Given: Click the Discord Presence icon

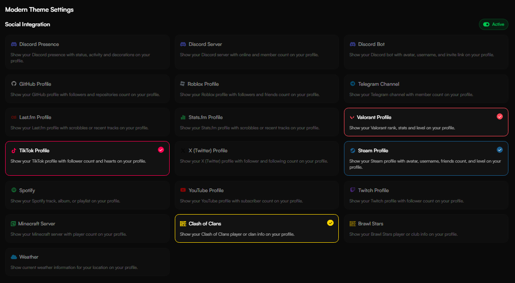Looking at the screenshot, I should click(x=14, y=44).
